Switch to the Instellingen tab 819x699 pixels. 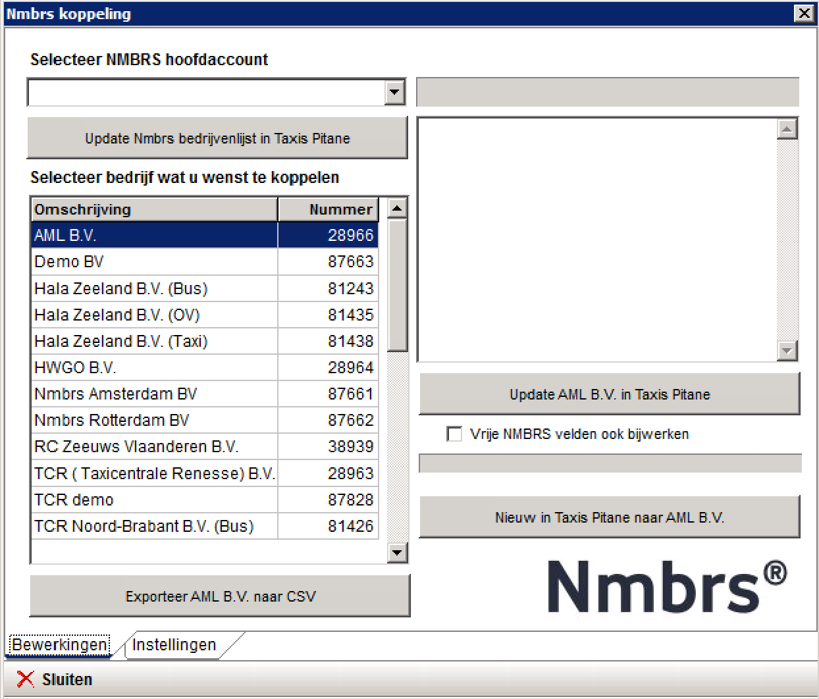tap(174, 644)
